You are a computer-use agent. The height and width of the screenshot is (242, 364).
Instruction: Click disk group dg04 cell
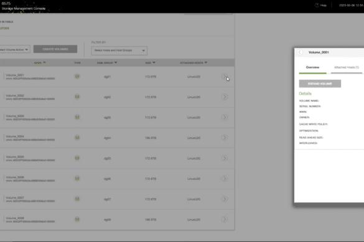pyautogui.click(x=107, y=138)
